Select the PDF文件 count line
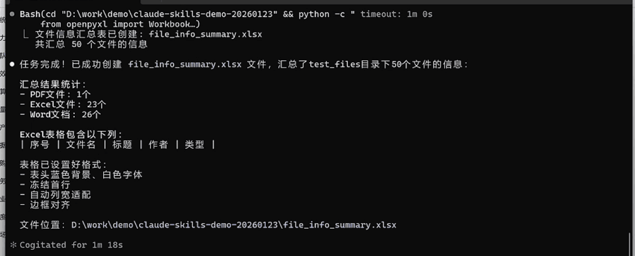The width and height of the screenshot is (635, 256). point(55,94)
